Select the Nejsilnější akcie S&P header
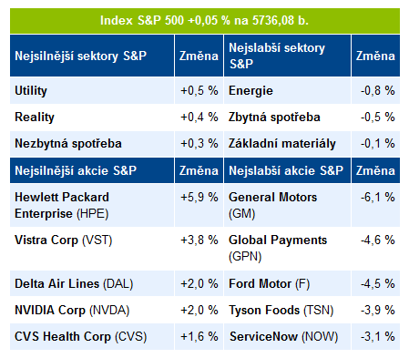Image resolution: width=409 pixels, height=358 pixels. pos(92,170)
